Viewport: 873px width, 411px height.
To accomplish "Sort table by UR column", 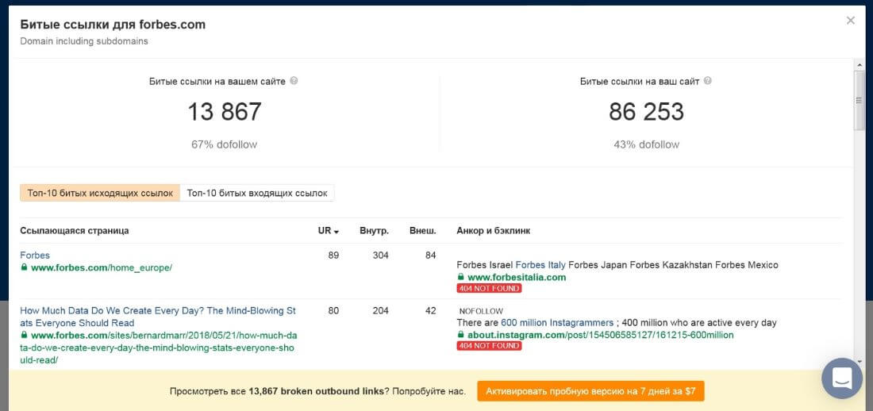I will tap(329, 231).
